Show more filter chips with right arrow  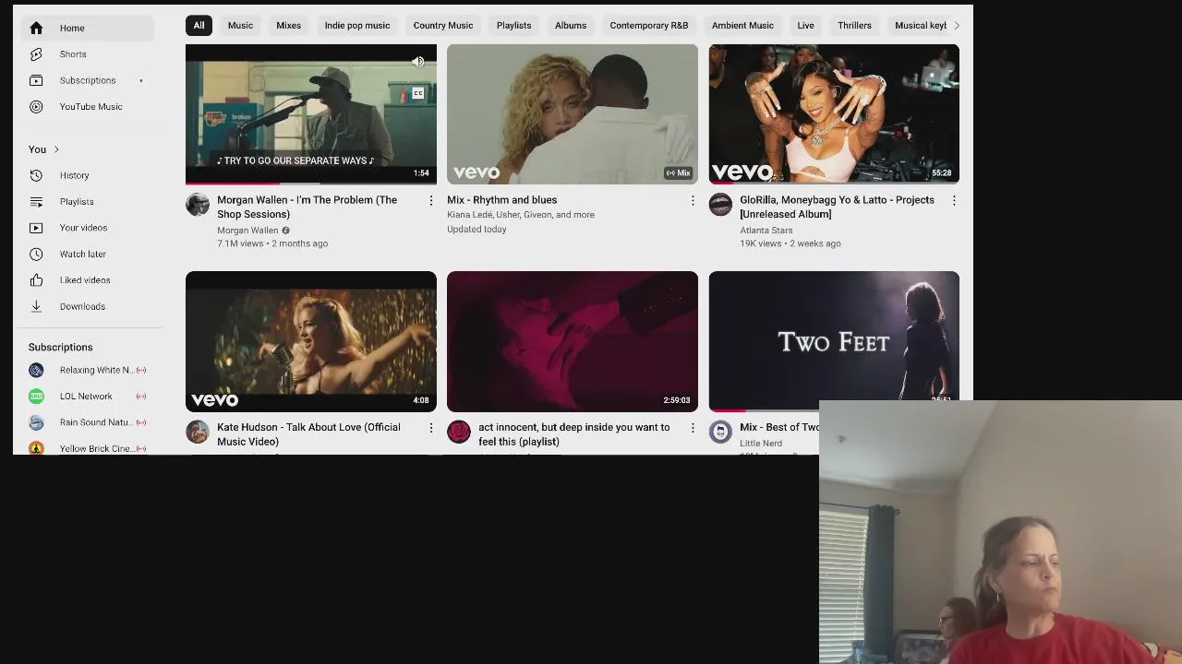(957, 26)
